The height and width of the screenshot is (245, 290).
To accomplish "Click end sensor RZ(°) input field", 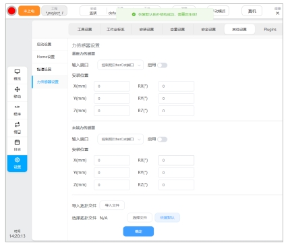I will tap(176, 185).
